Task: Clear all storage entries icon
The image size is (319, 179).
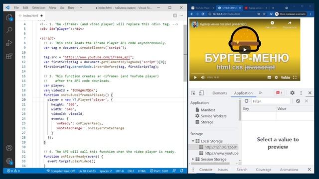Action: tap(298, 101)
